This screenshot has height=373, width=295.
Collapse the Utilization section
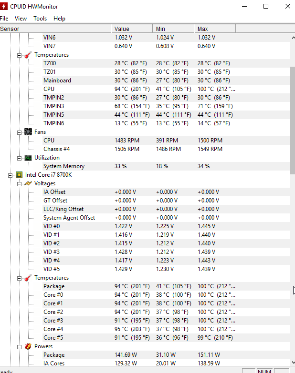(19, 159)
